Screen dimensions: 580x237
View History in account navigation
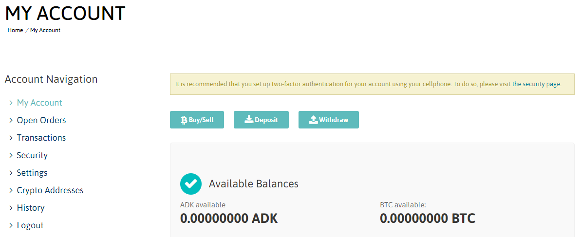(x=31, y=208)
